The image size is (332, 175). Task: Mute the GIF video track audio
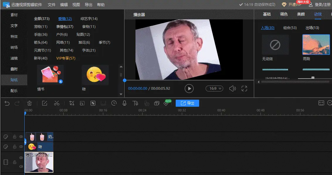21,166
